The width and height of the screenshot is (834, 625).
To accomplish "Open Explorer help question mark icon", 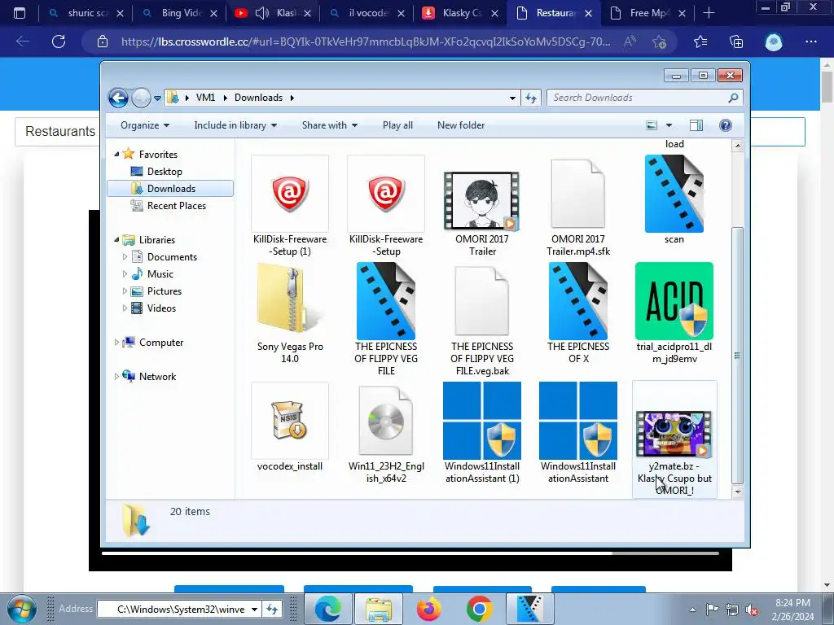I will click(725, 125).
